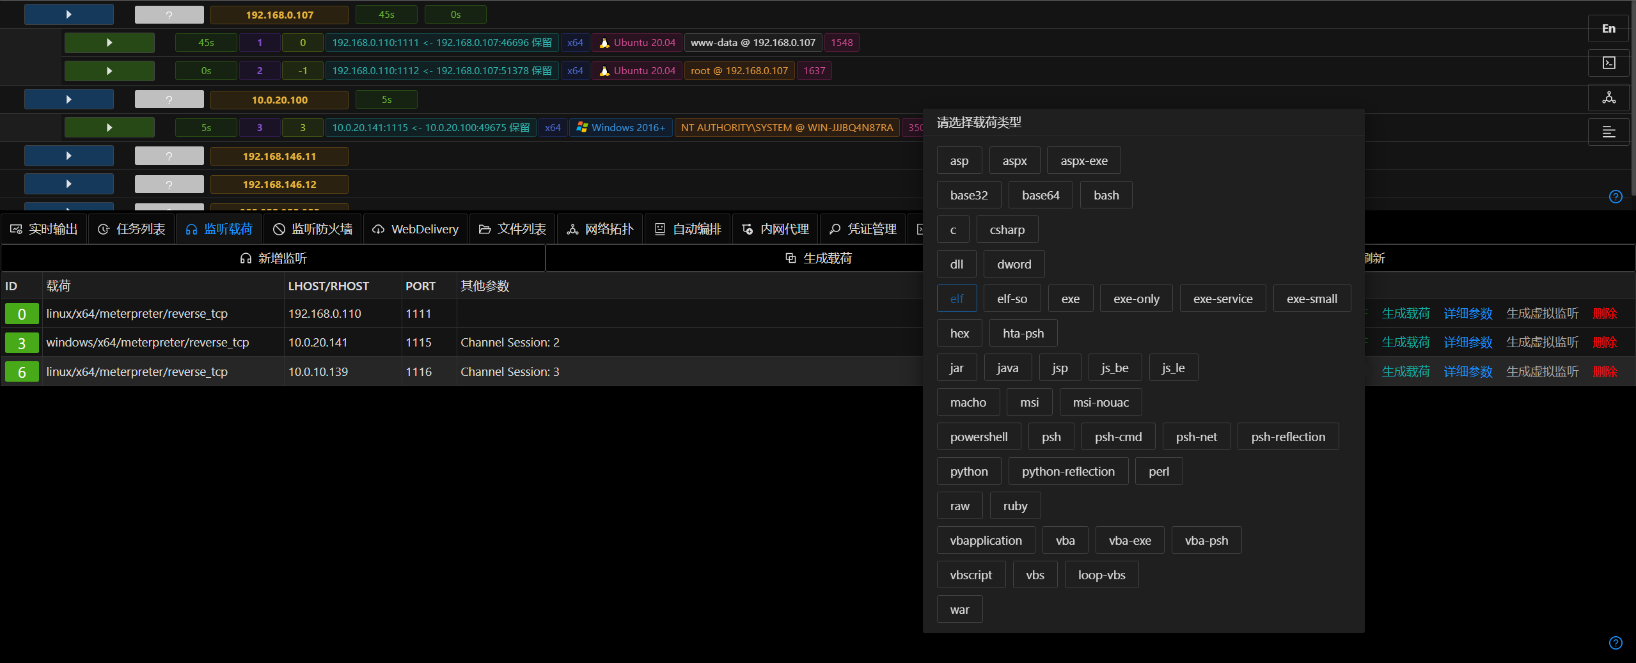Click the En language switch icon
This screenshot has height=663, width=1636.
tap(1608, 28)
